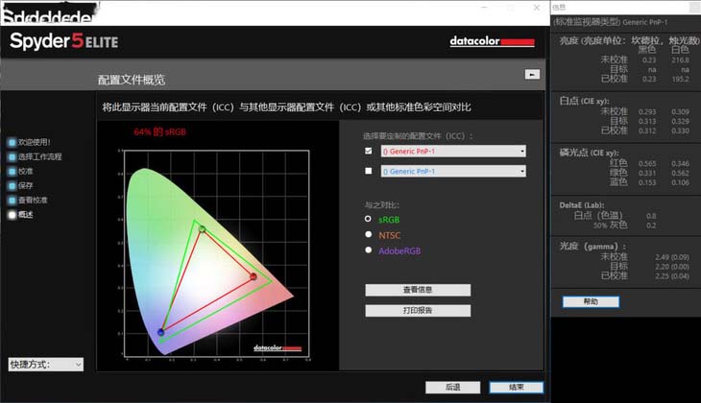Viewport: 701px width, 403px height.
Task: Go to 保存 step
Action: (26, 185)
